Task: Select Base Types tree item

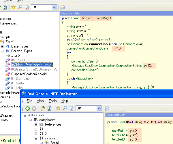Action: [x=20, y=46]
